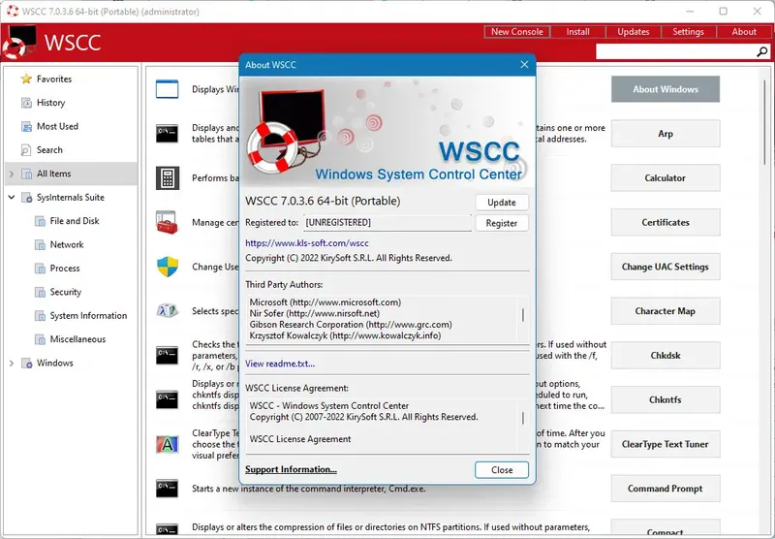Viewport: 775px width, 539px height.
Task: Click the Command Prompt console icon
Action: pos(167,489)
